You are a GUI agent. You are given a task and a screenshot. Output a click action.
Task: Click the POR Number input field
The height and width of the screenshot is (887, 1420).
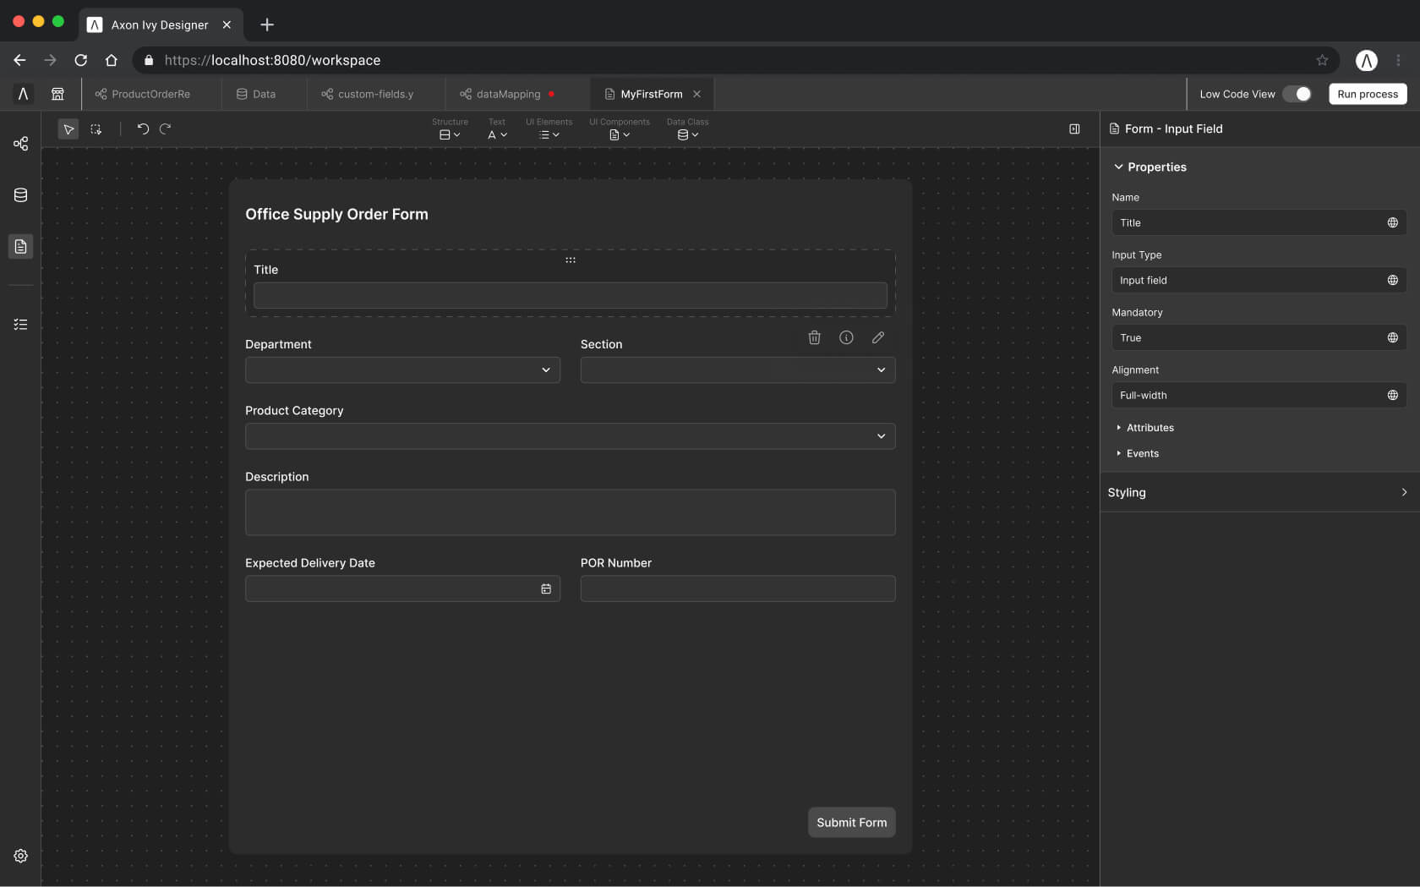pos(738,589)
